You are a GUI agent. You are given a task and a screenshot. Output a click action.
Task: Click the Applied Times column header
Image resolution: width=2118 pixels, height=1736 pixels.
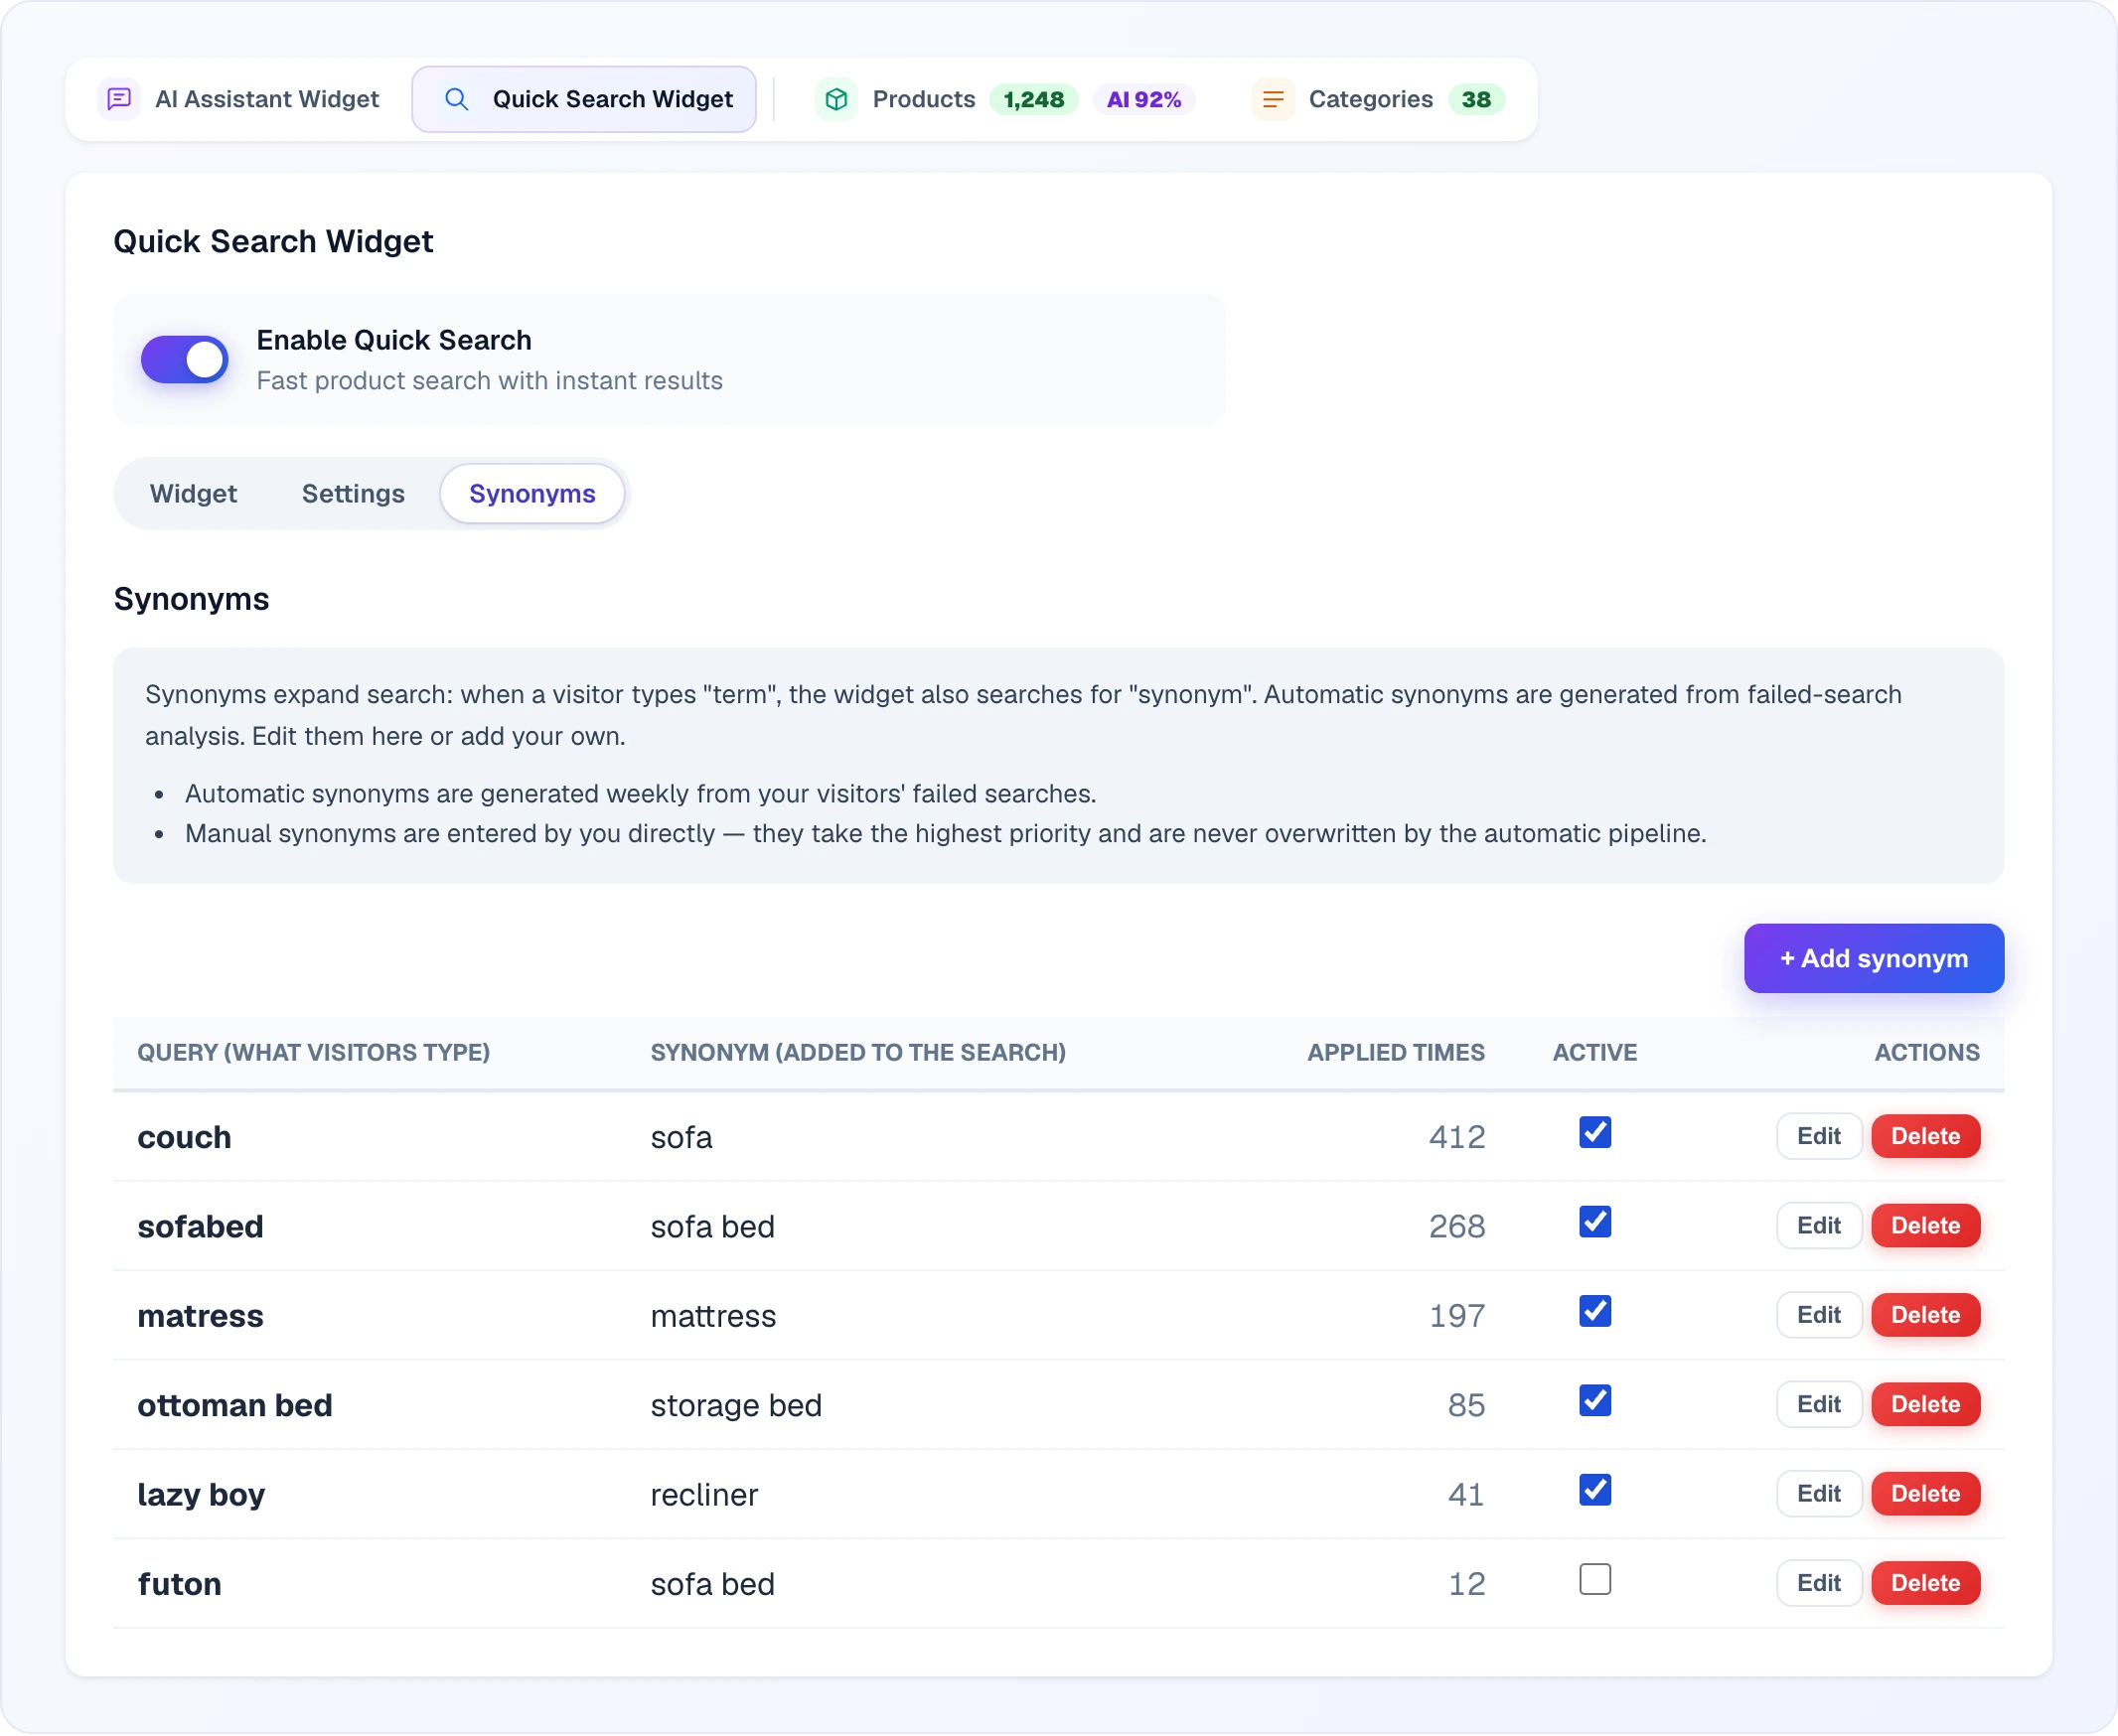click(x=1396, y=1053)
